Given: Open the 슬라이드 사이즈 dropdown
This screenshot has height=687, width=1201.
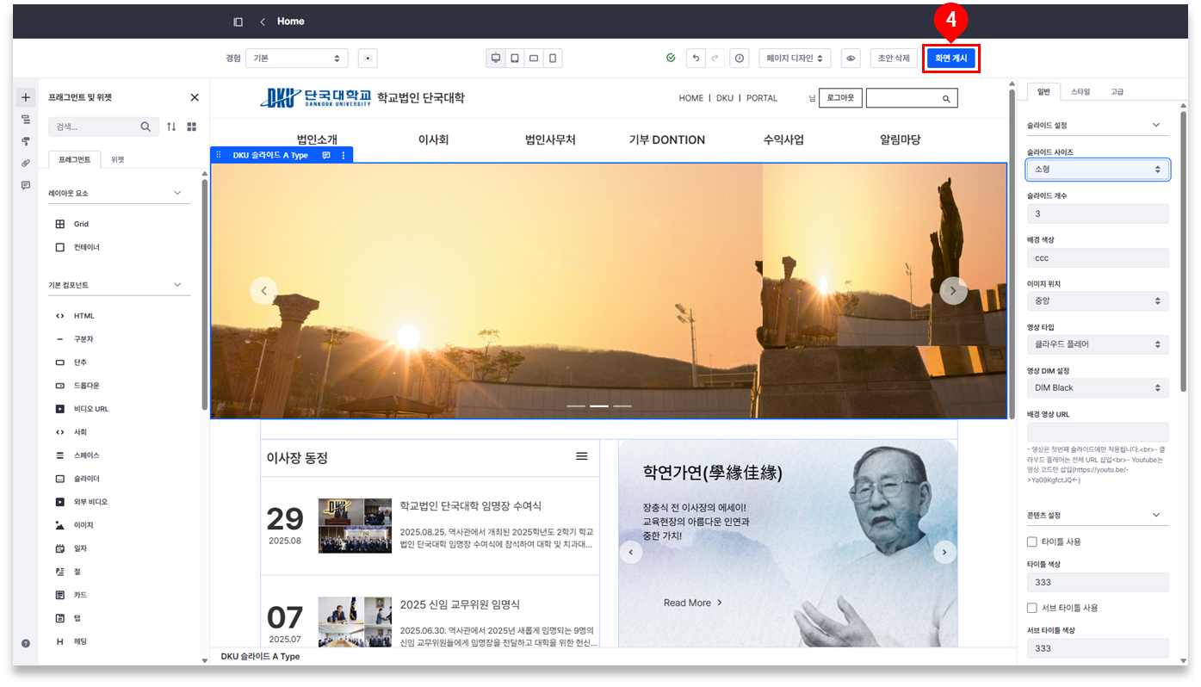Looking at the screenshot, I should click(x=1098, y=170).
